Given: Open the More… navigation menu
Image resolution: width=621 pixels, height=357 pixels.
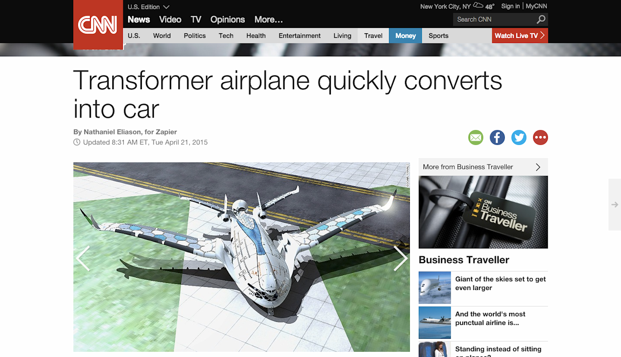Looking at the screenshot, I should click(x=268, y=20).
